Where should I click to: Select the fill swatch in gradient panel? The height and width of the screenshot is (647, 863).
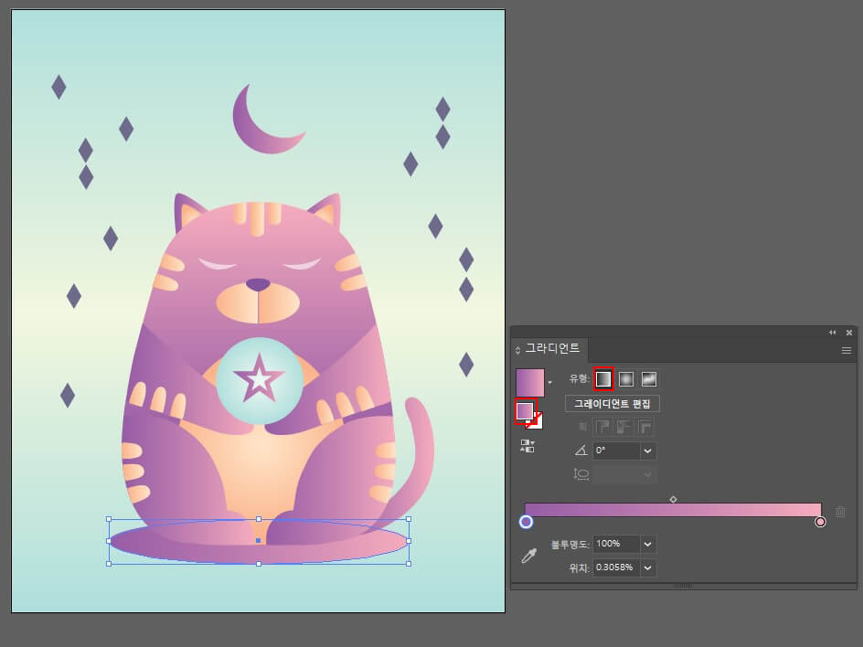[x=525, y=410]
